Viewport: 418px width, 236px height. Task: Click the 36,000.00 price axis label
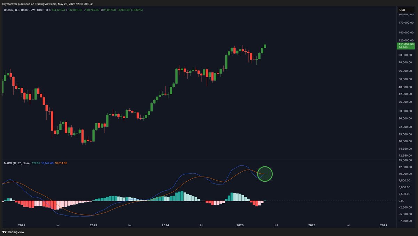[406, 102]
